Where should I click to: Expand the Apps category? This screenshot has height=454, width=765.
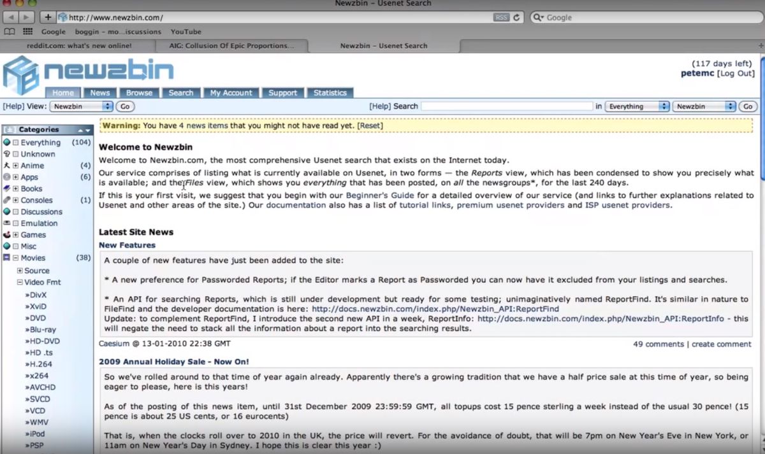pos(16,177)
